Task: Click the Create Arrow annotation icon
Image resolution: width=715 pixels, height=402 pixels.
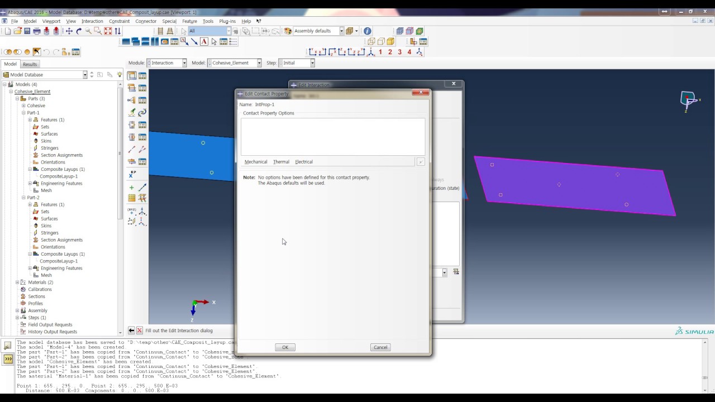Action: tap(194, 42)
